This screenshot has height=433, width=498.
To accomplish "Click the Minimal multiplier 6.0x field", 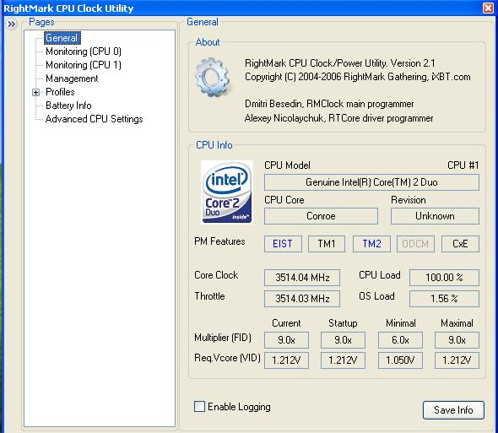I will 400,340.
